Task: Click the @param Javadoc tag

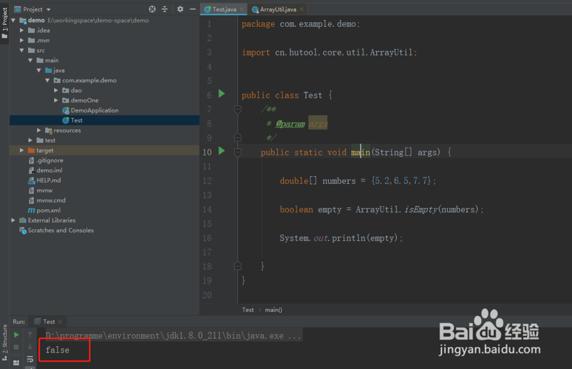Action: (290, 124)
